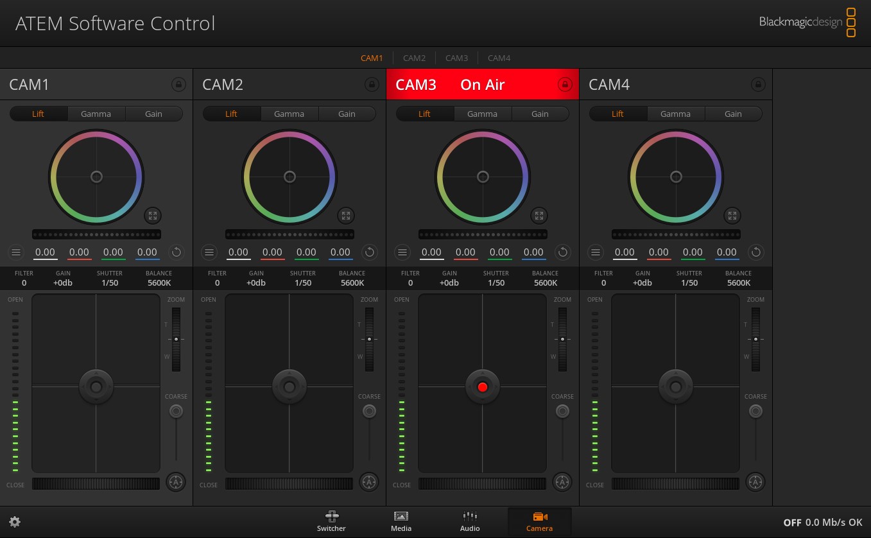Switch CAM1 to Gamma adjustment
Screen dimensions: 871x538
(96, 114)
